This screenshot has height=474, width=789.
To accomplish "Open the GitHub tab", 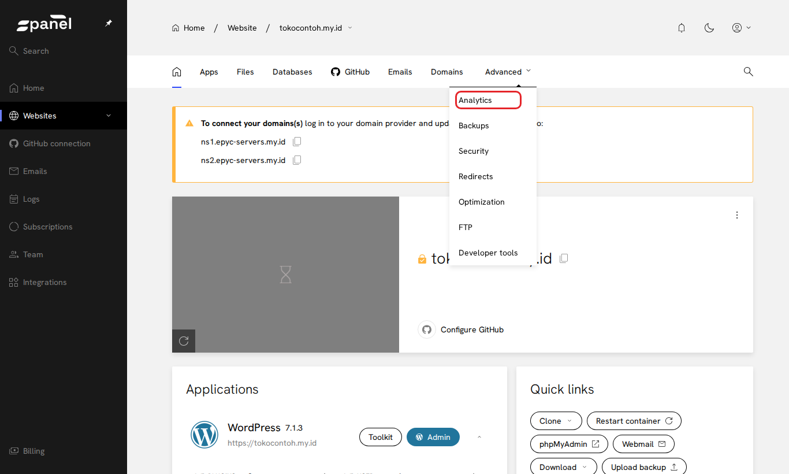I will pos(350,72).
